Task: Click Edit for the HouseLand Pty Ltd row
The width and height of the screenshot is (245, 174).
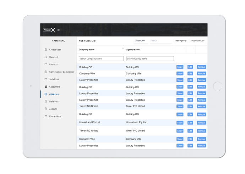Action: 190,123
